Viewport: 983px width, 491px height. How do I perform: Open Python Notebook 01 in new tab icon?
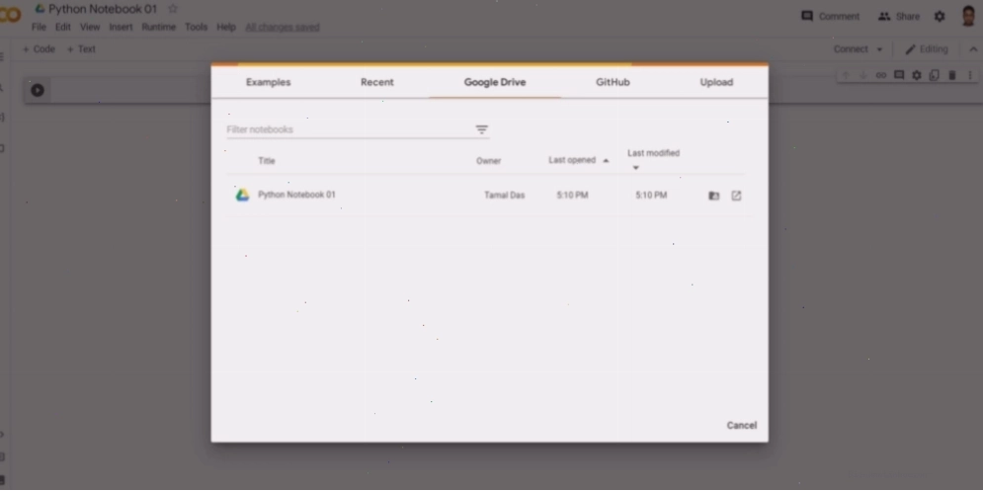(736, 196)
